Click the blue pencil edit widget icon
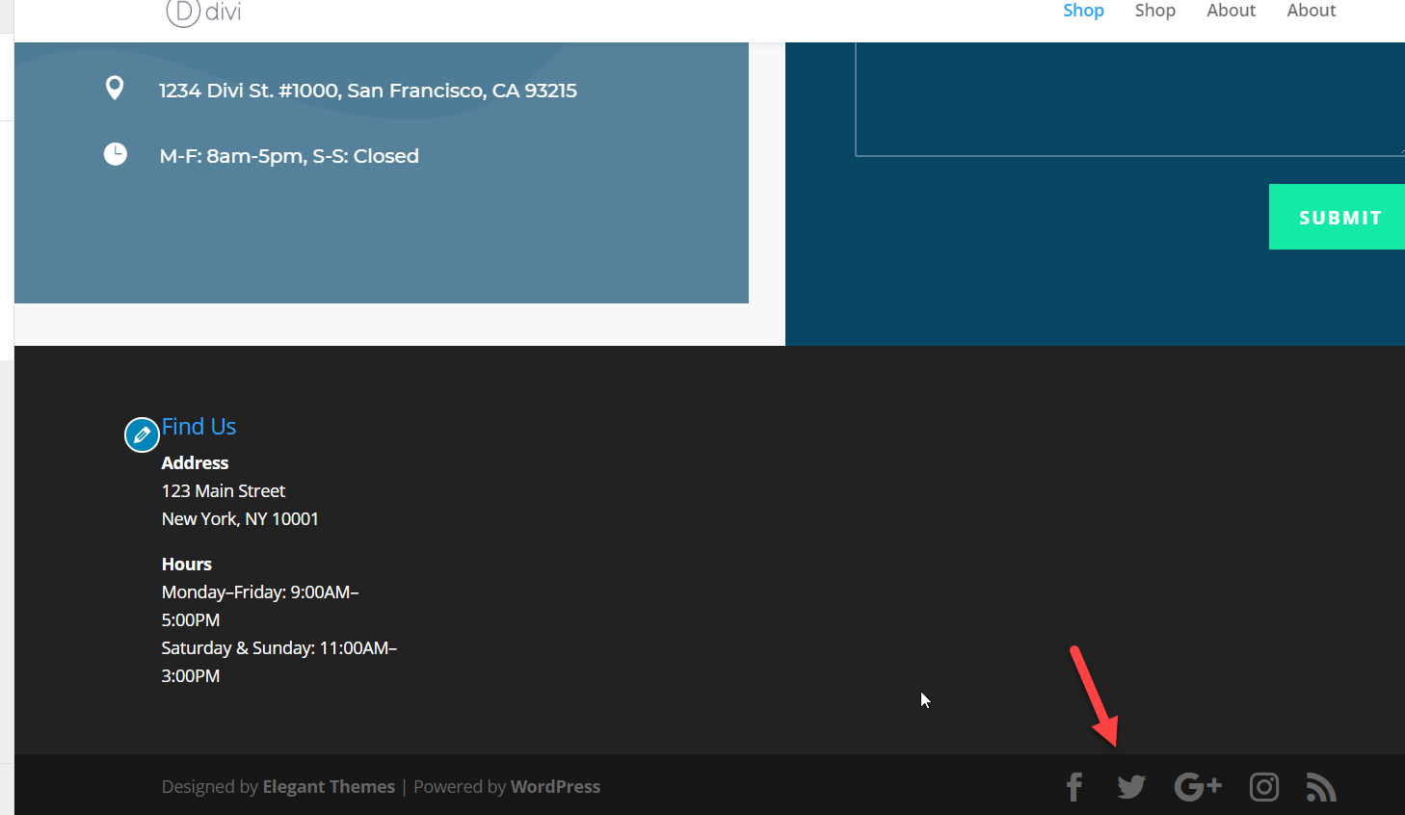 (142, 434)
